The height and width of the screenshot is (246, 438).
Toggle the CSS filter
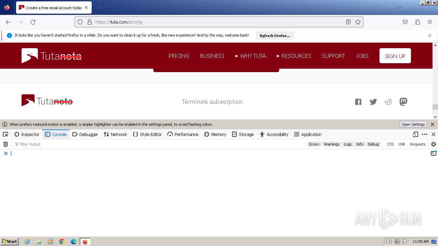pos(390,144)
